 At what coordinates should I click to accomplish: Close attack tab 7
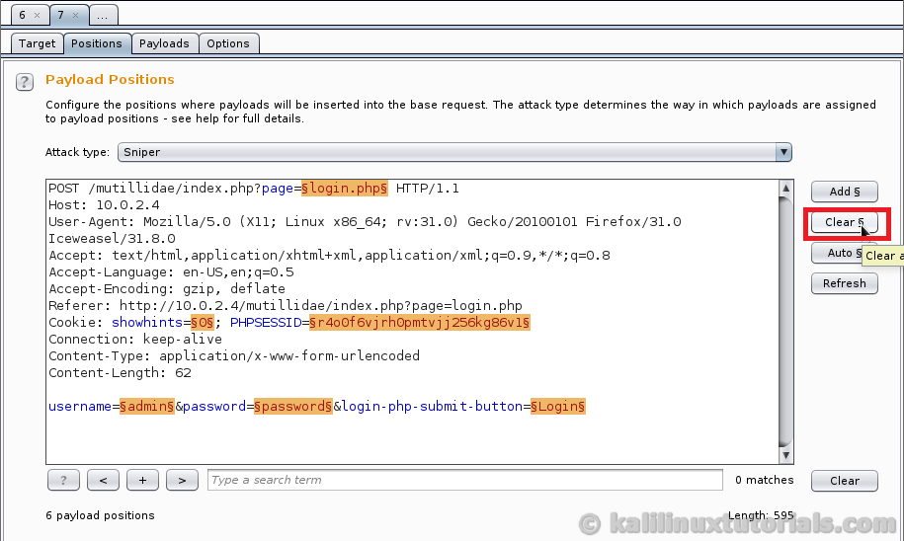tap(75, 16)
